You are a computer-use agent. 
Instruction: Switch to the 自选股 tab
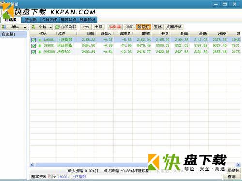tap(11, 20)
